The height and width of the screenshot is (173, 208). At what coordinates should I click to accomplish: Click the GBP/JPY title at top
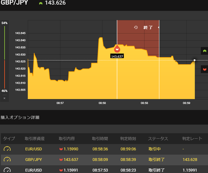(14, 3)
